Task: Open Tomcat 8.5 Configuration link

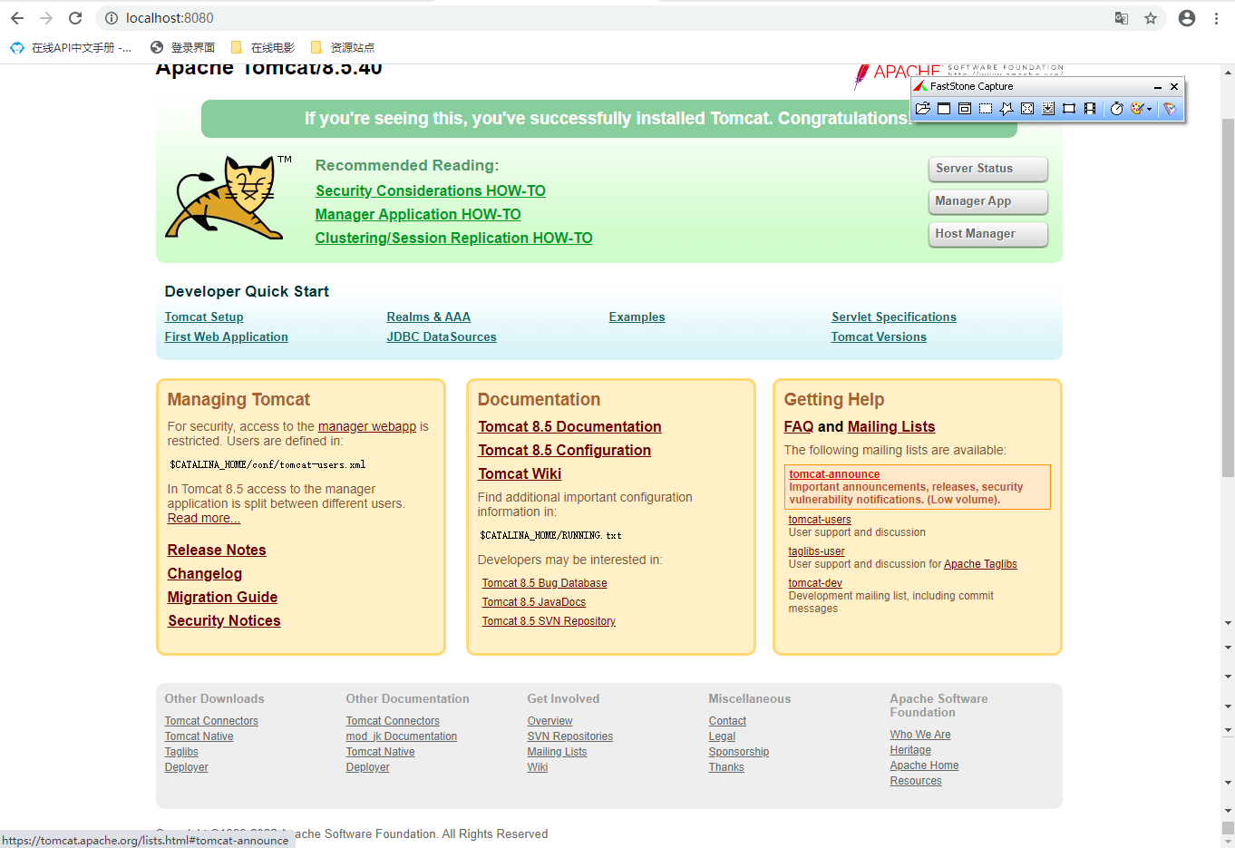Action: coord(564,450)
